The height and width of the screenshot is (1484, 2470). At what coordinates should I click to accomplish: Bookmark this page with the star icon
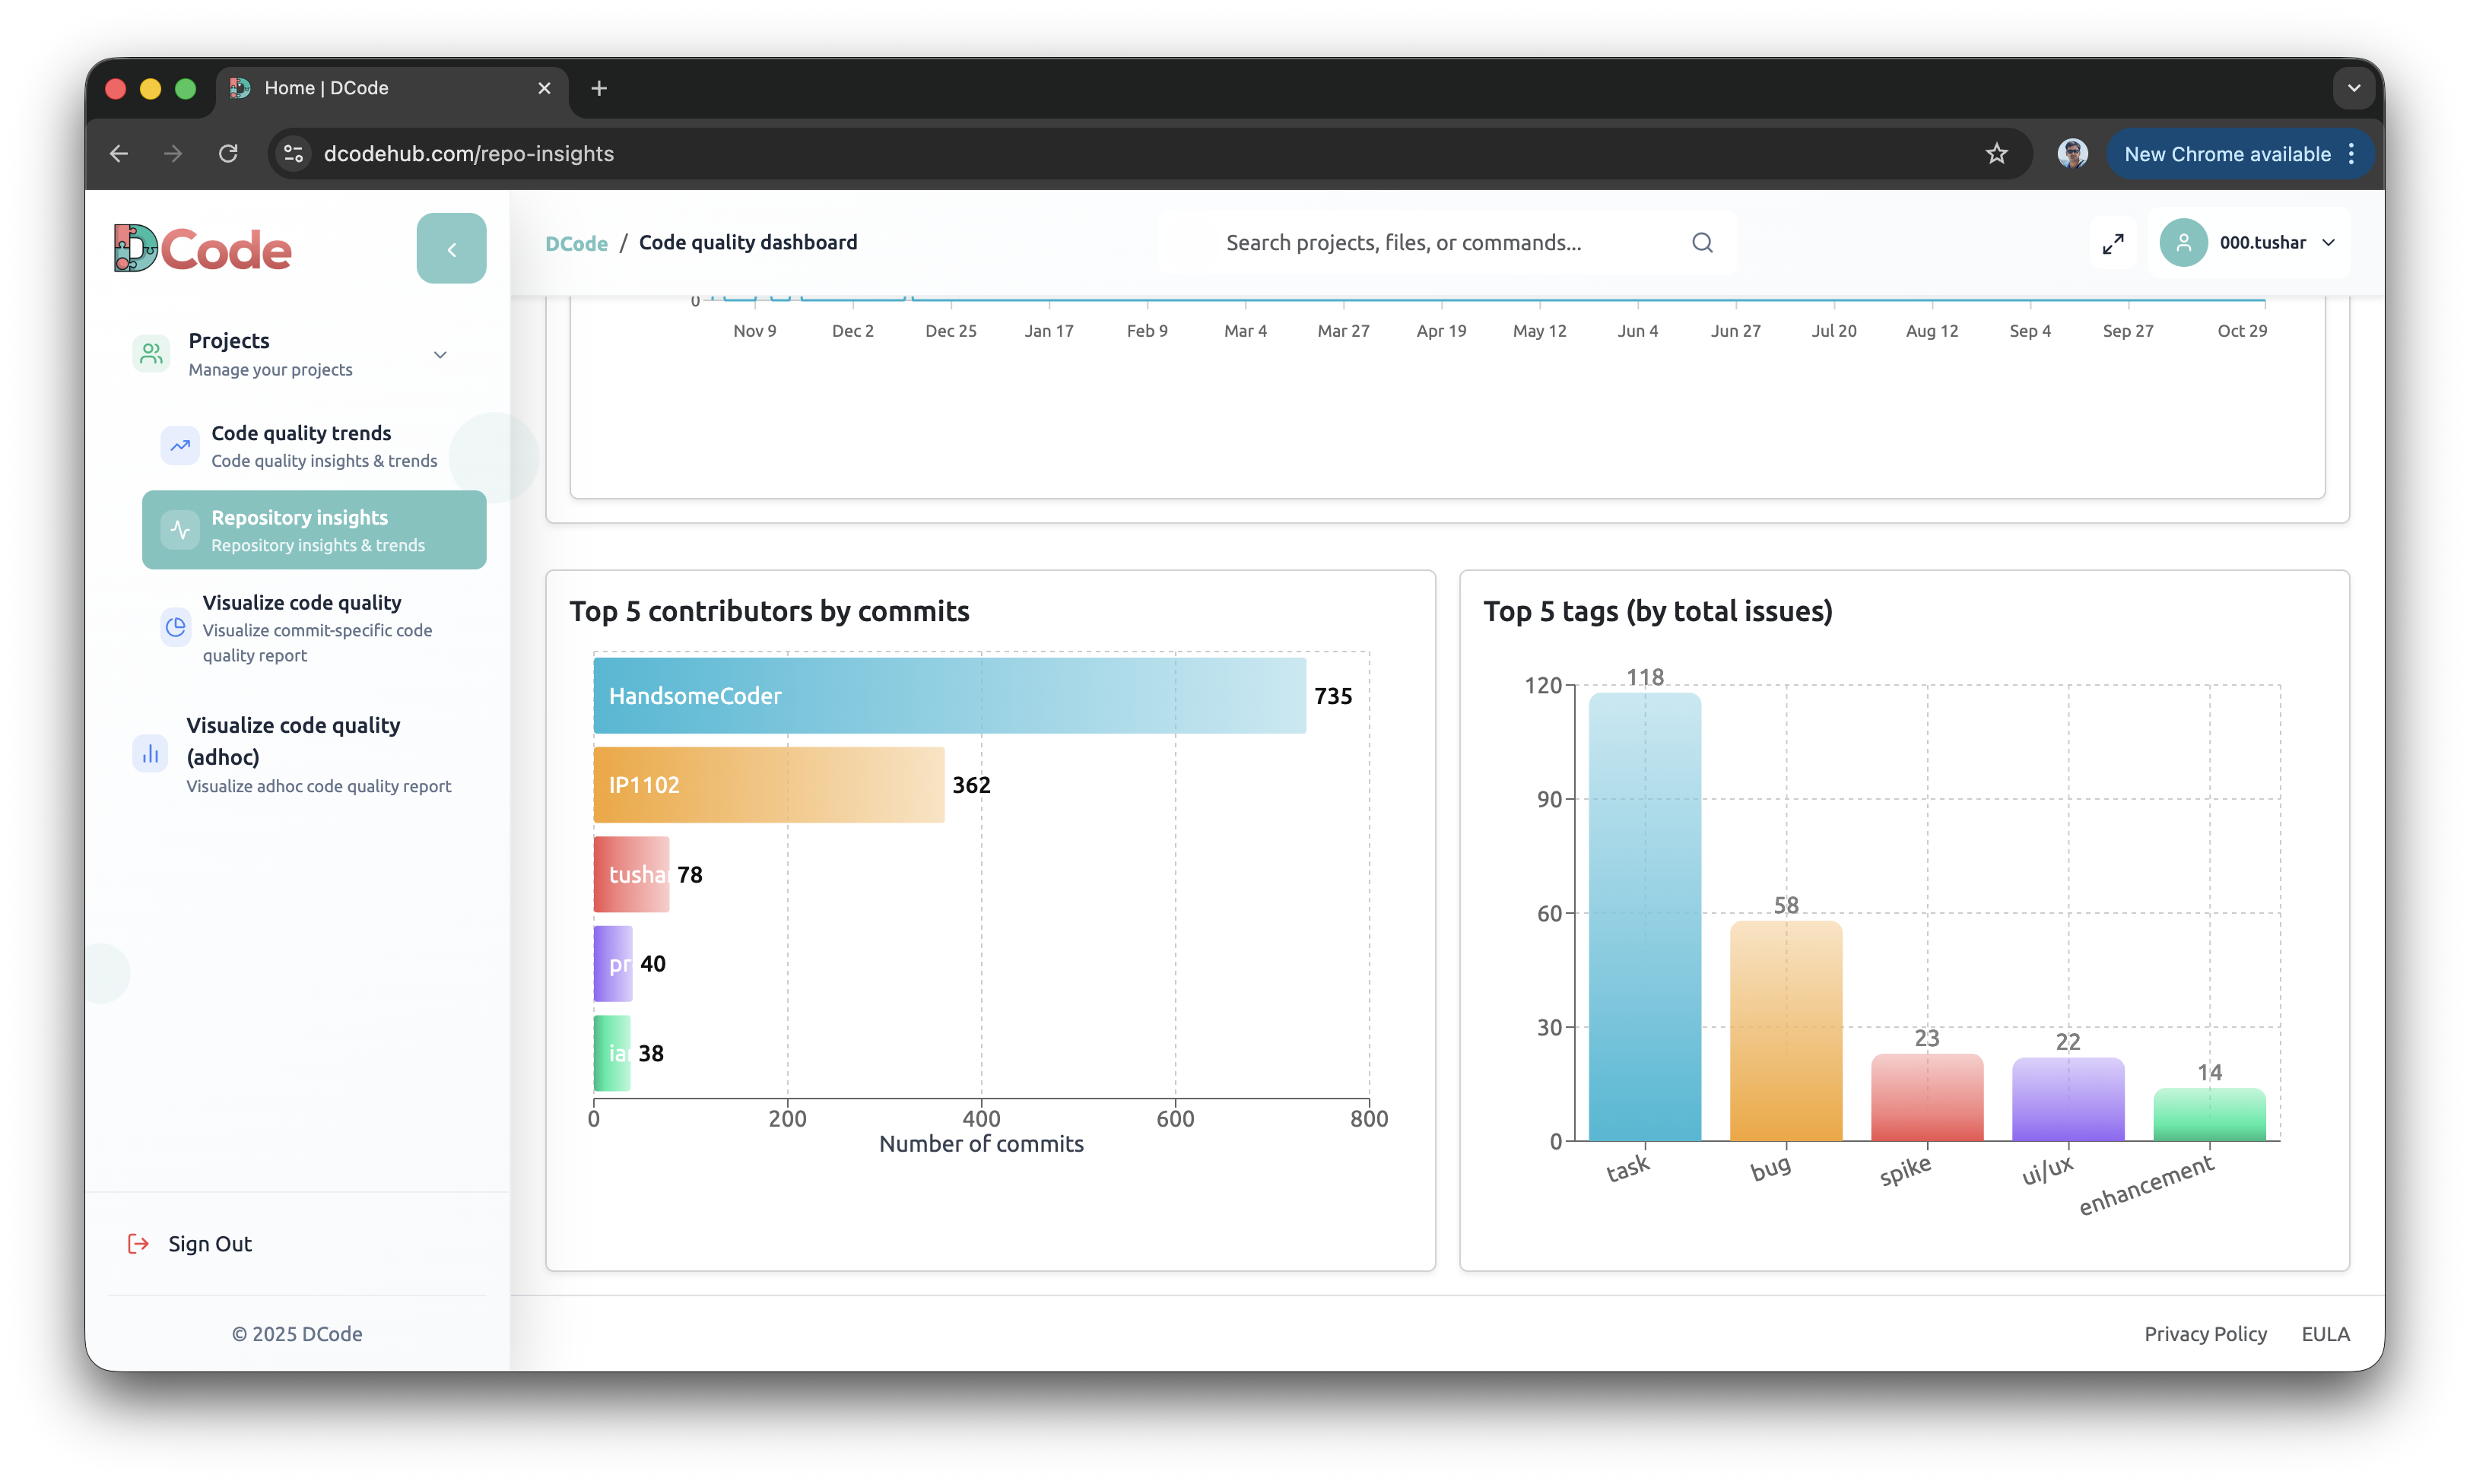point(1996,154)
